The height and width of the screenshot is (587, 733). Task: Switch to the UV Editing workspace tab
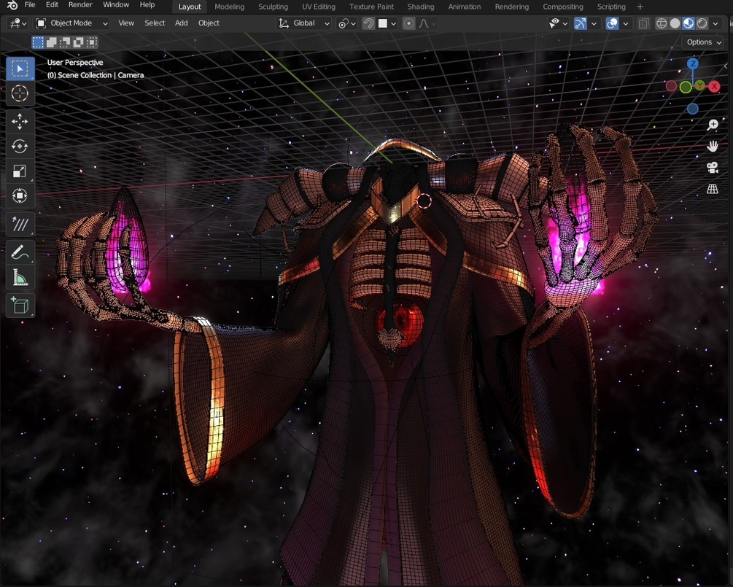click(x=318, y=7)
